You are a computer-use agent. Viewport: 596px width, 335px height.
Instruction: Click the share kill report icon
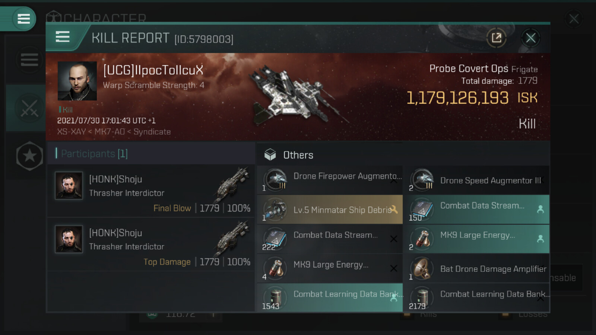click(496, 38)
